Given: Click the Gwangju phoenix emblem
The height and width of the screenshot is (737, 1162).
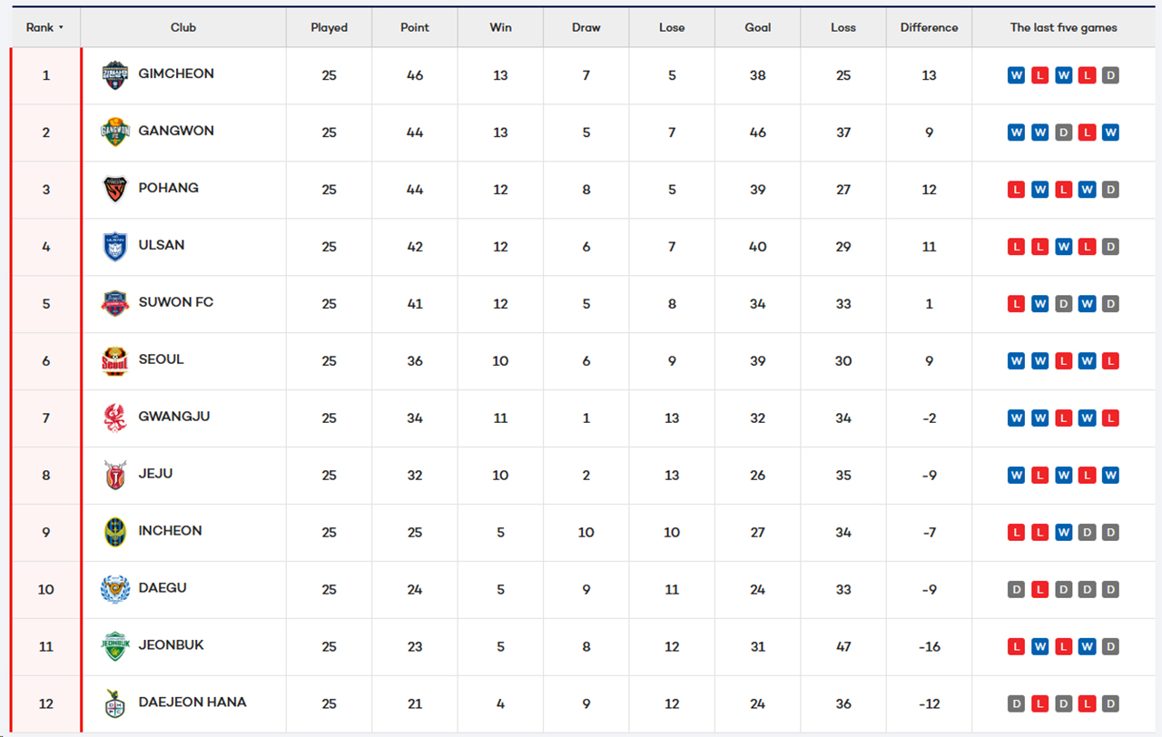Looking at the screenshot, I should point(115,418).
